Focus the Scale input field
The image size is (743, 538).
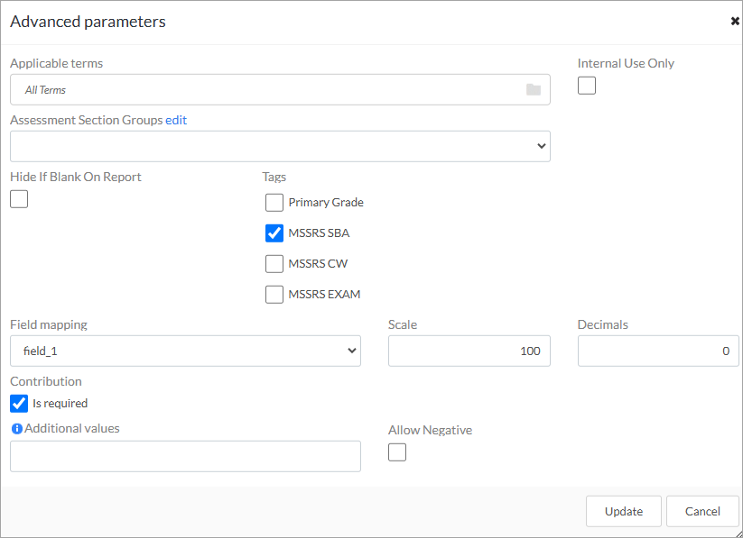(469, 351)
